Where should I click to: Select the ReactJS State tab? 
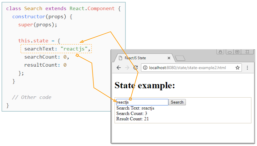pos(144,58)
